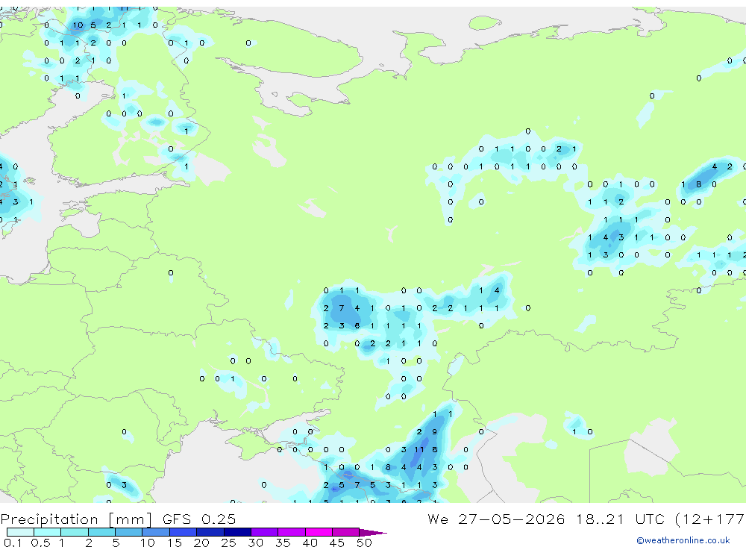Screen dimensions: 746x547
Task: Select the legend swatch between 45 and 50
Action: [x=346, y=532]
